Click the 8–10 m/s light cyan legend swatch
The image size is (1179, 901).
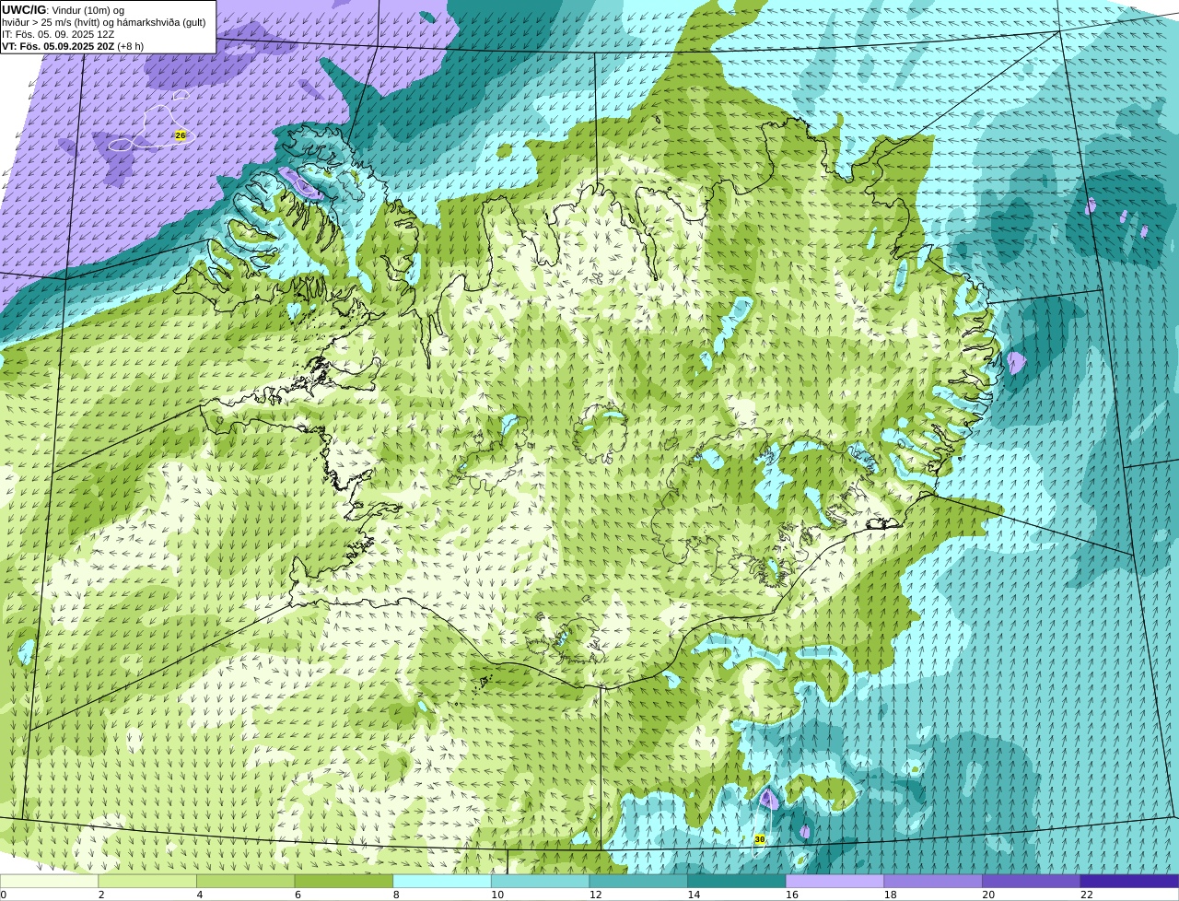(x=442, y=881)
